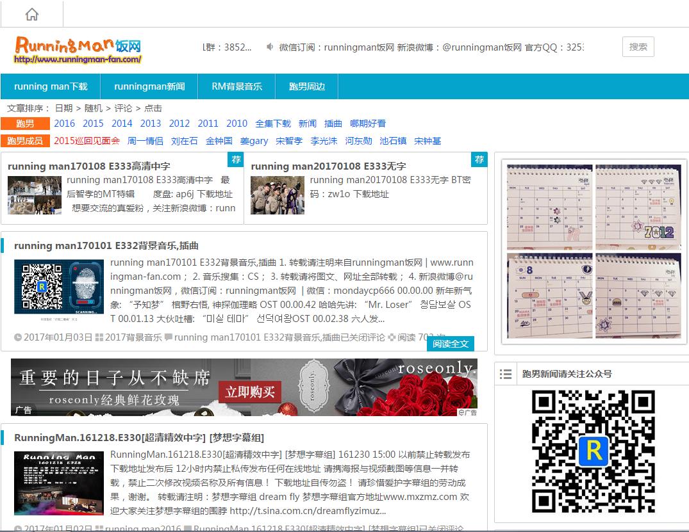Open member 河东勋 link
Image resolution: width=689 pixels, height=532 pixels.
coord(358,141)
